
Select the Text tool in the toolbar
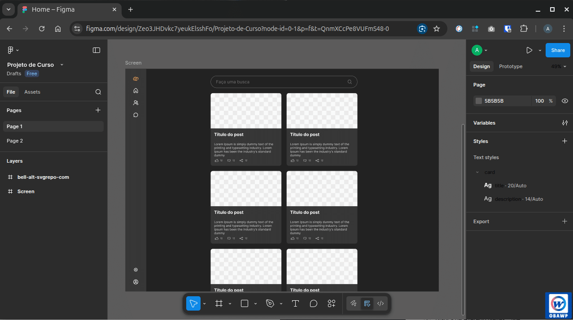295,303
